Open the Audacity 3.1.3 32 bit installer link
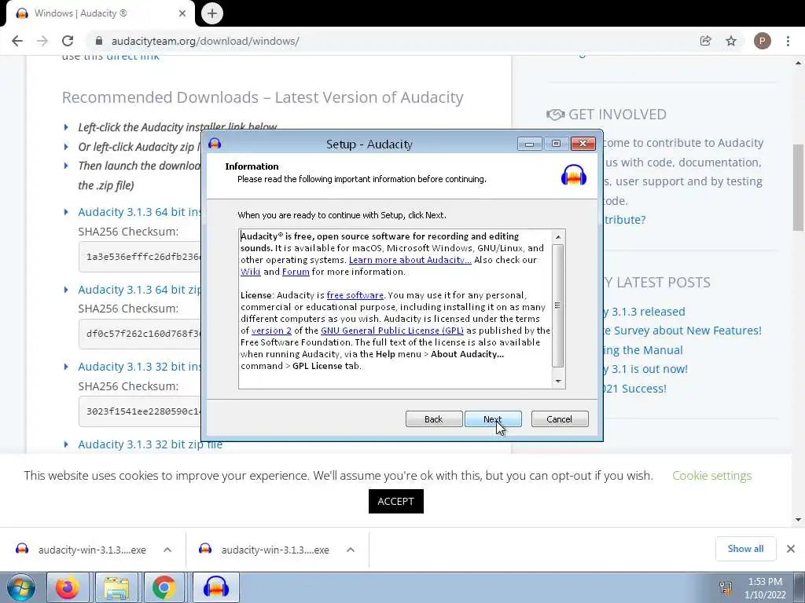The width and height of the screenshot is (805, 603). click(140, 367)
